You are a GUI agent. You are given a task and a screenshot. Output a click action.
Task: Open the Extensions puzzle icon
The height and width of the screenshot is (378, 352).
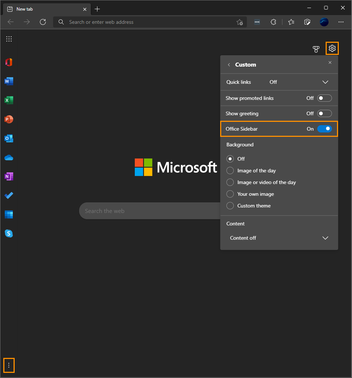click(x=273, y=22)
